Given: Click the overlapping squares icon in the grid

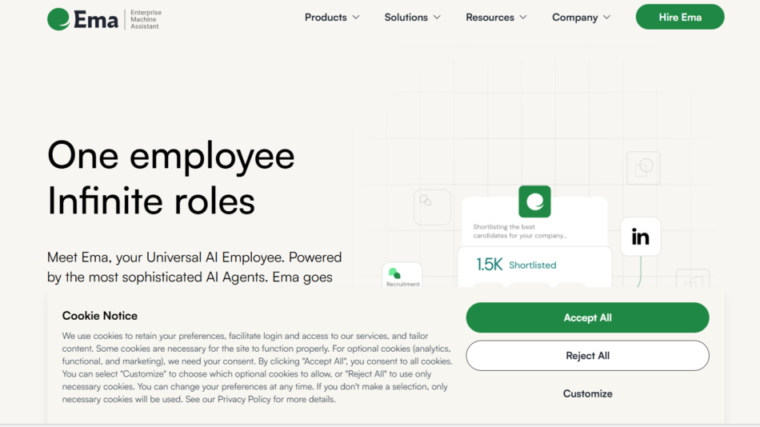Looking at the screenshot, I should [643, 168].
